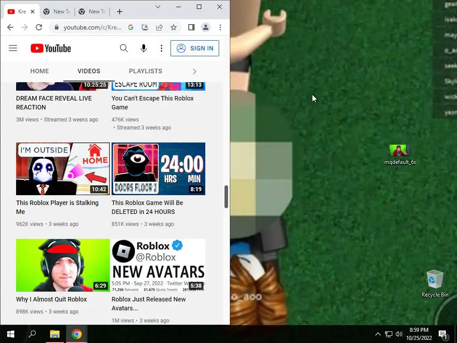This screenshot has width=457, height=343.
Task: Bookmark this tab with the star icon
Action: [174, 27]
